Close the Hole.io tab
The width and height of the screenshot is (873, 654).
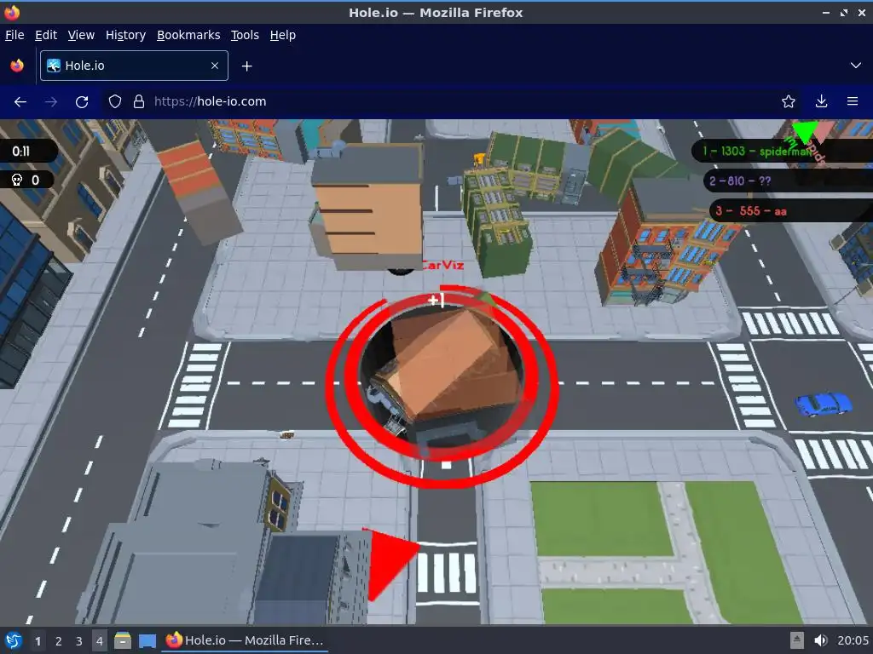[215, 66]
